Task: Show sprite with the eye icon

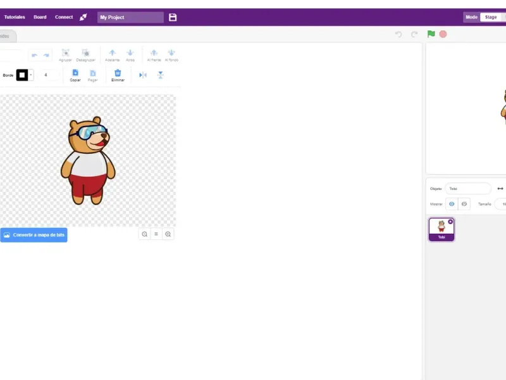Action: [x=452, y=204]
